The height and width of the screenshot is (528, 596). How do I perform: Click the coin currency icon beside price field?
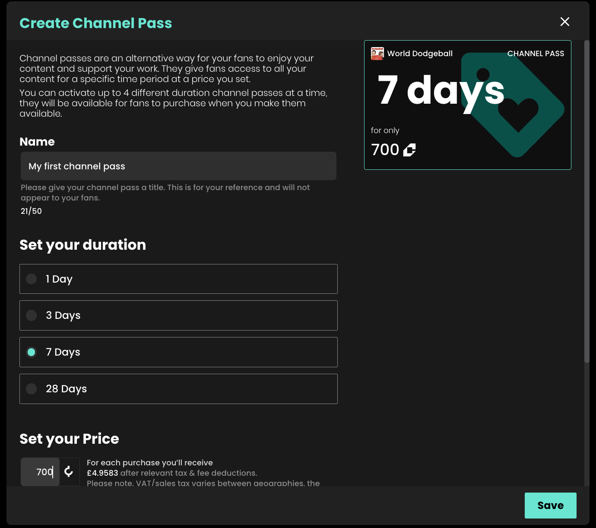[x=69, y=471]
